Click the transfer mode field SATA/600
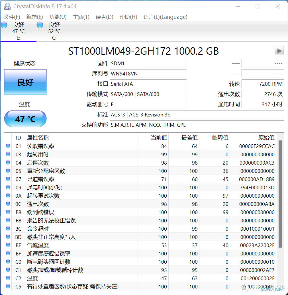The image size is (288, 295). click(x=148, y=94)
